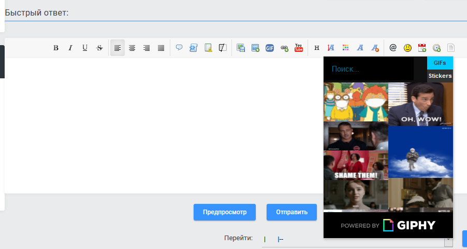Insert code block icon

pos(194,48)
